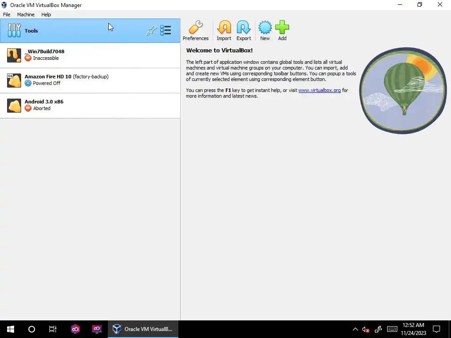Open the Tools list menu icon
This screenshot has width=451, height=338.
click(x=166, y=30)
